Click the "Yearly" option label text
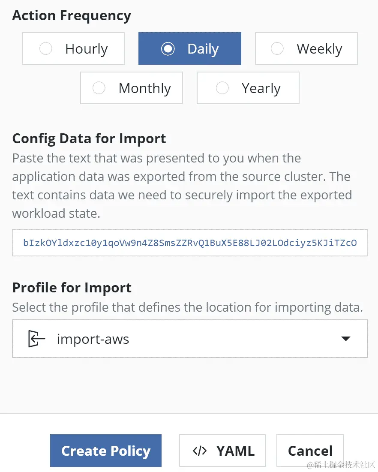378x472 pixels. coord(261,88)
